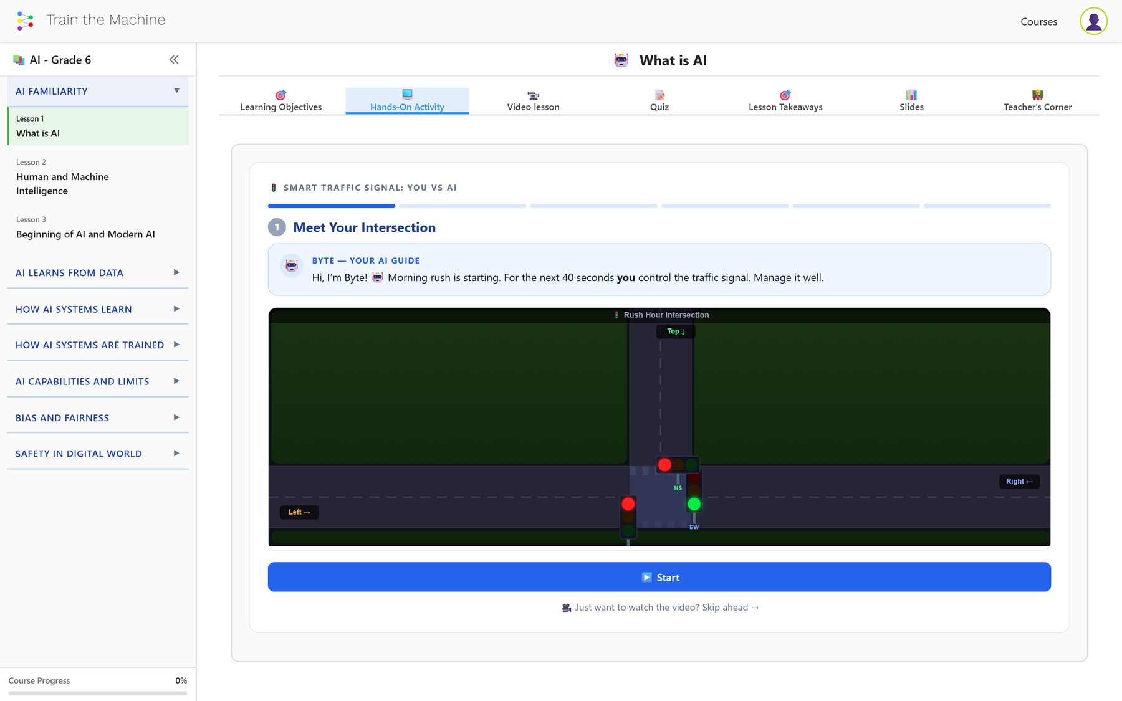1122x701 pixels.
Task: Click the Left direction label on the road
Action: click(x=299, y=512)
